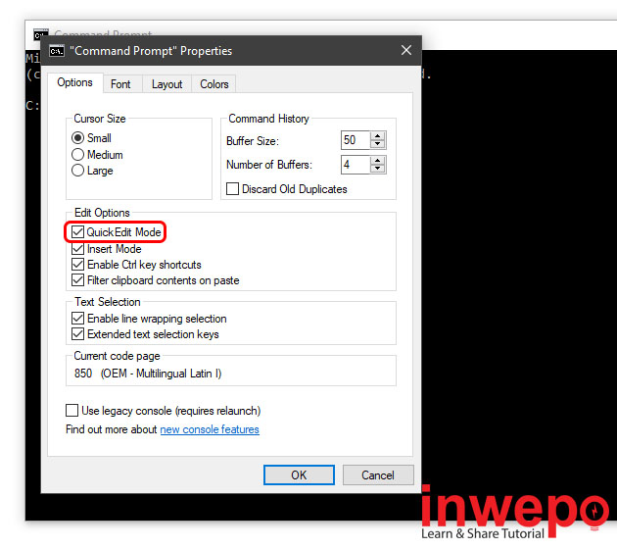The height and width of the screenshot is (549, 617).
Task: Open the new console features link
Action: click(x=210, y=429)
